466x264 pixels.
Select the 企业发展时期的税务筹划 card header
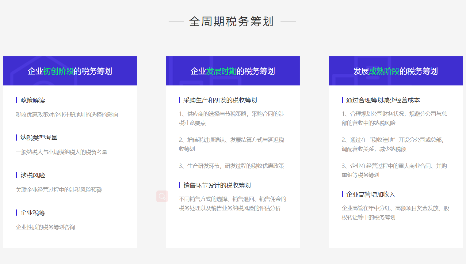233,71
